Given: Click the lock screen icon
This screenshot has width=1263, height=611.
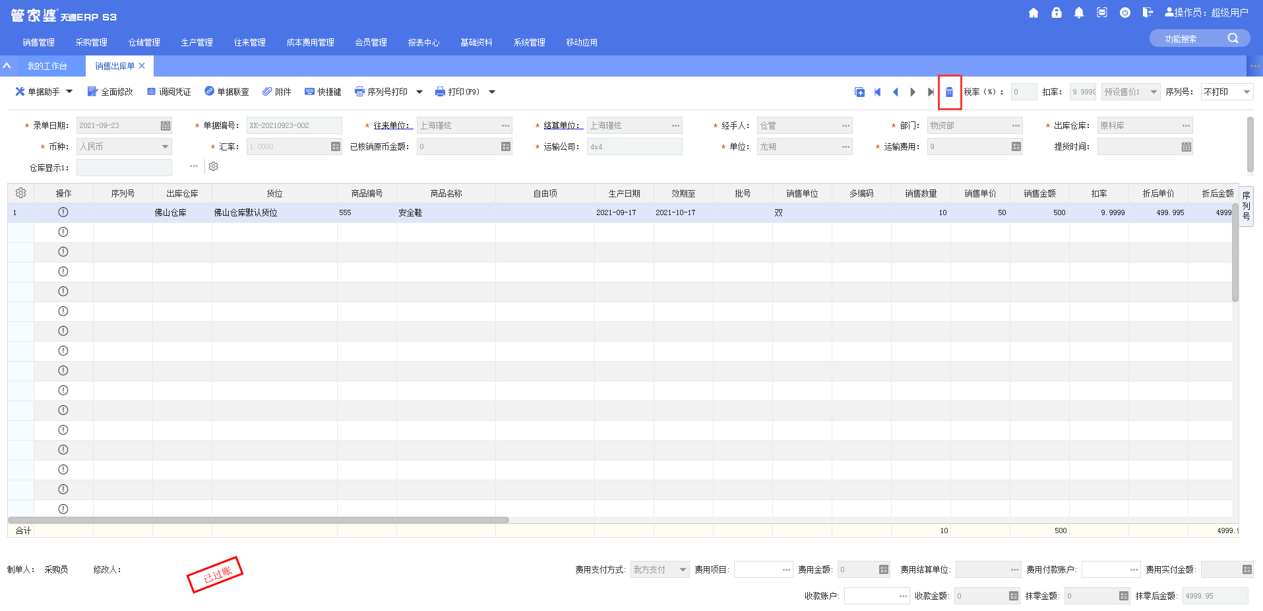Looking at the screenshot, I should coord(1057,13).
